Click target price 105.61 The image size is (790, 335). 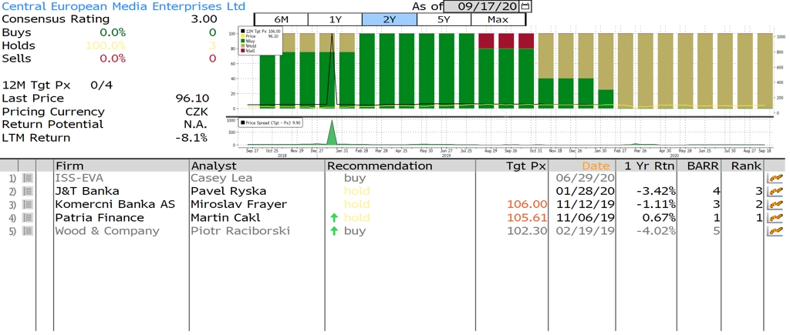[528, 218]
